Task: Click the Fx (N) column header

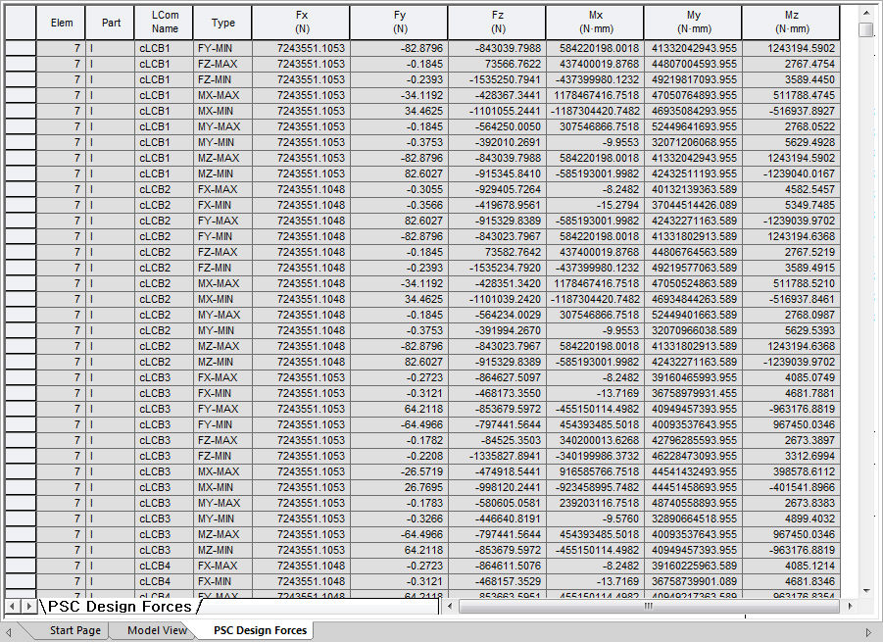Action: pyautogui.click(x=301, y=23)
